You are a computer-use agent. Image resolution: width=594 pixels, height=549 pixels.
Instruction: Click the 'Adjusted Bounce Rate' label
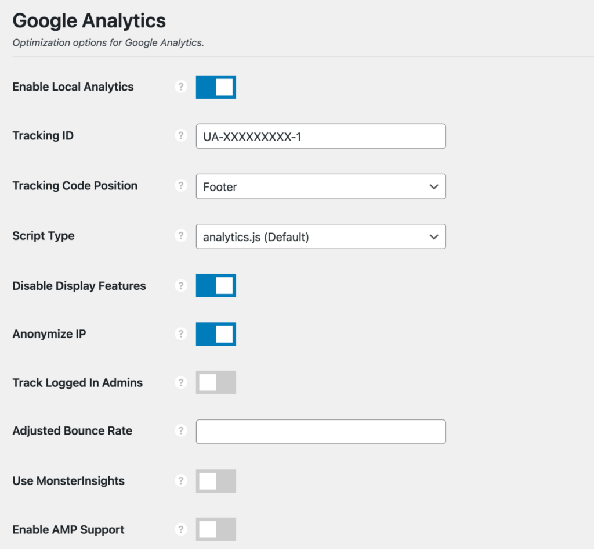coord(73,430)
